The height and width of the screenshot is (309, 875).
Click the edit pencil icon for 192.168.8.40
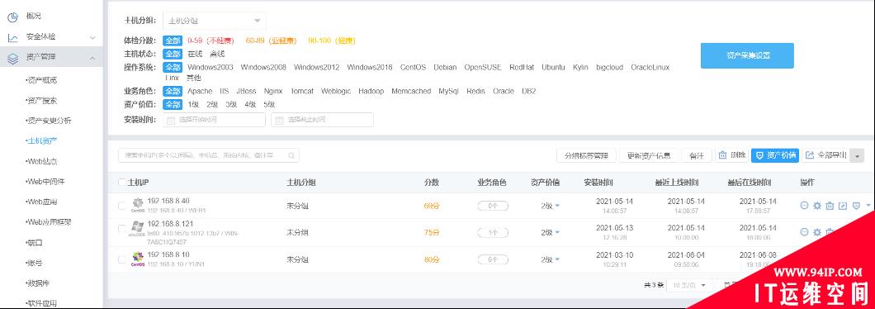tap(843, 206)
